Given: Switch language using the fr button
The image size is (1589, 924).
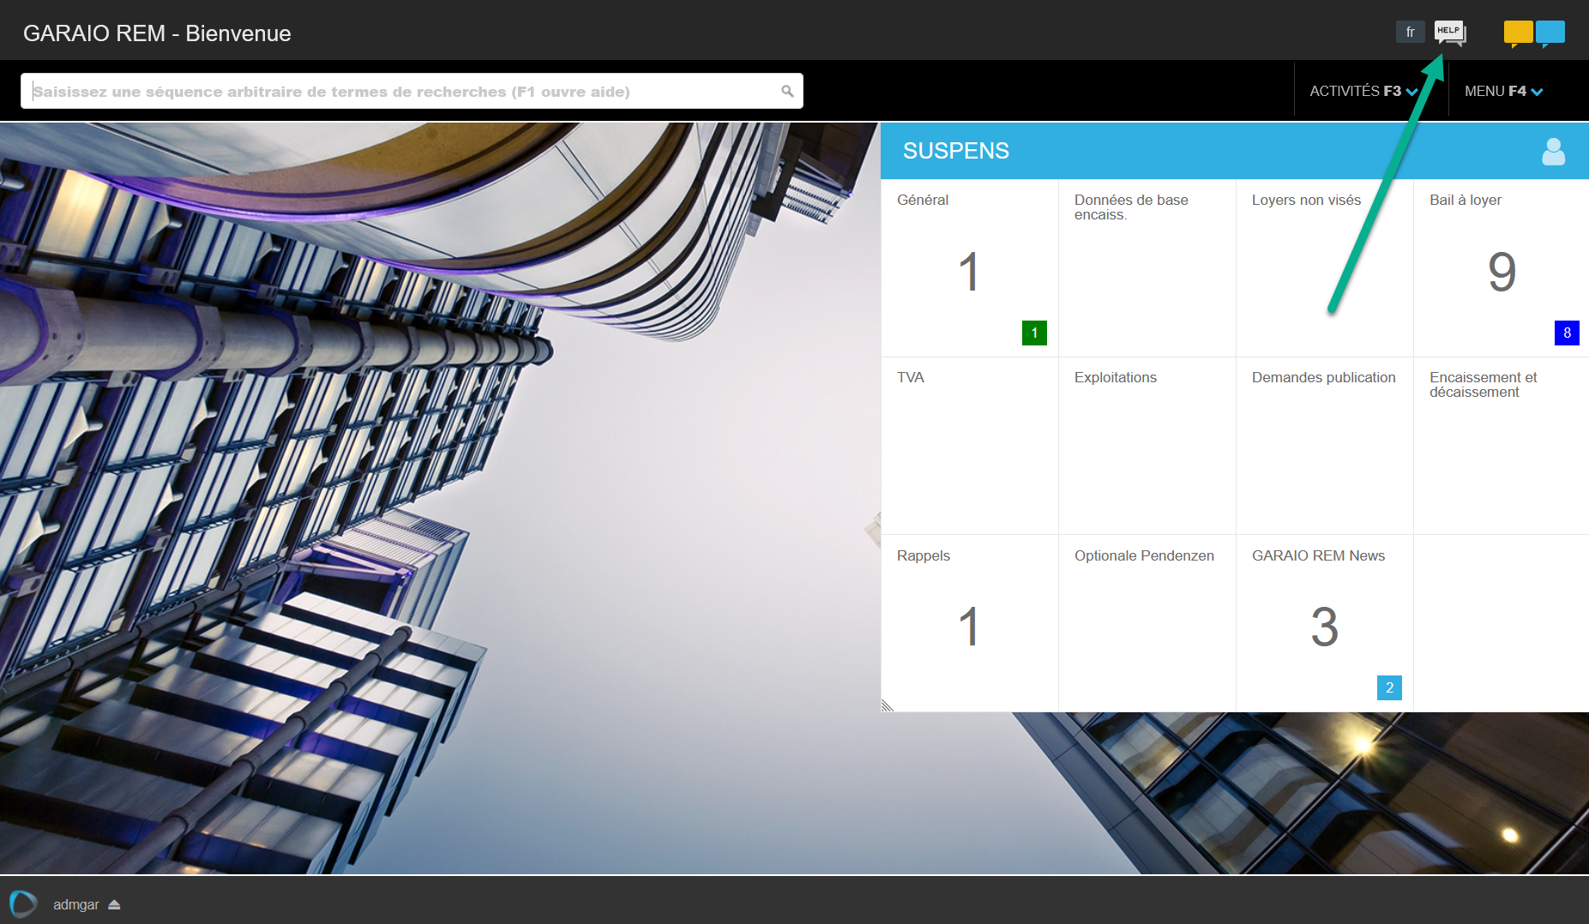Looking at the screenshot, I should [1410, 33].
